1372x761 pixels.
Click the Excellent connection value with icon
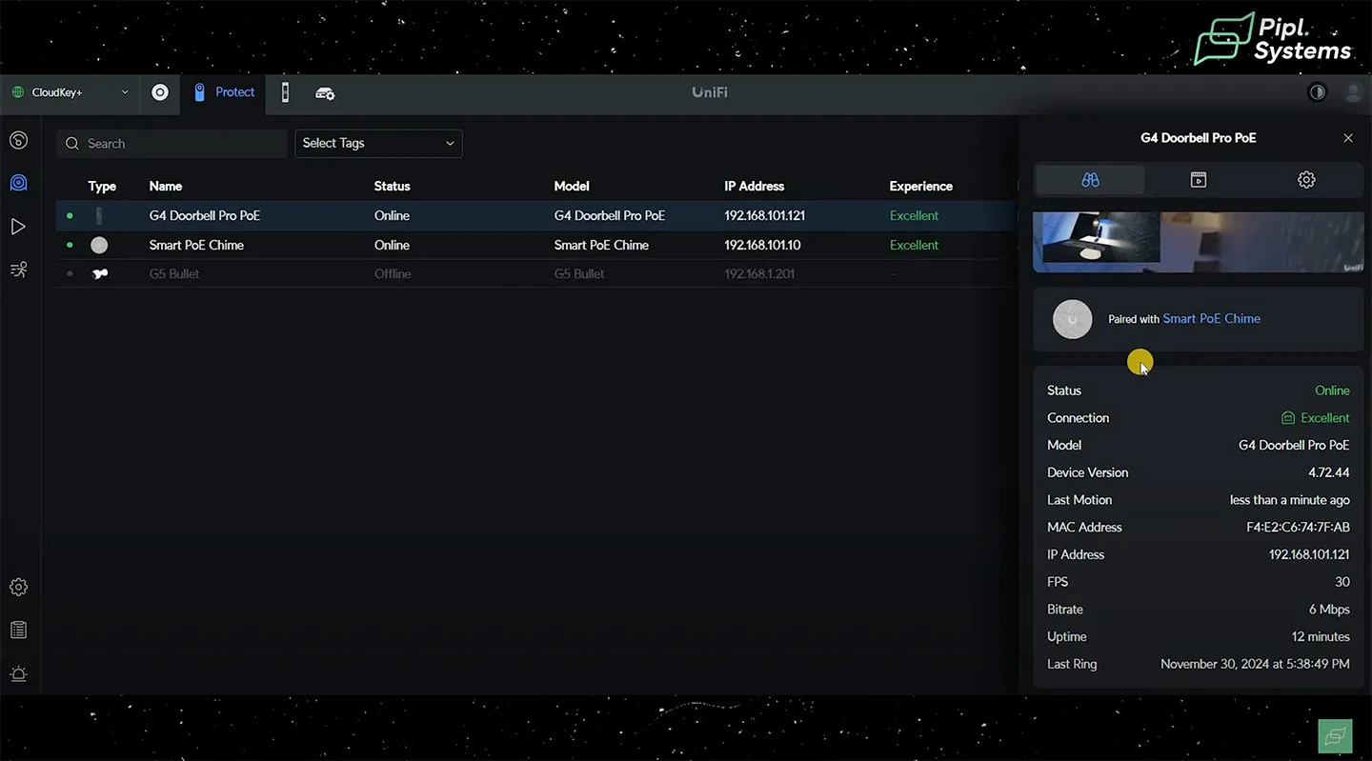(x=1315, y=418)
